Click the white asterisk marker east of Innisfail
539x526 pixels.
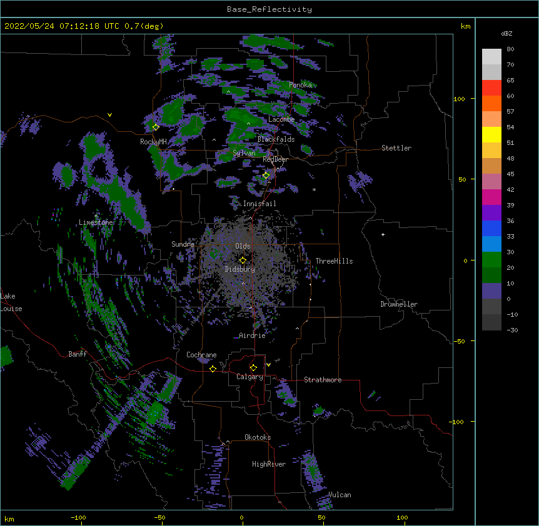[x=314, y=189]
